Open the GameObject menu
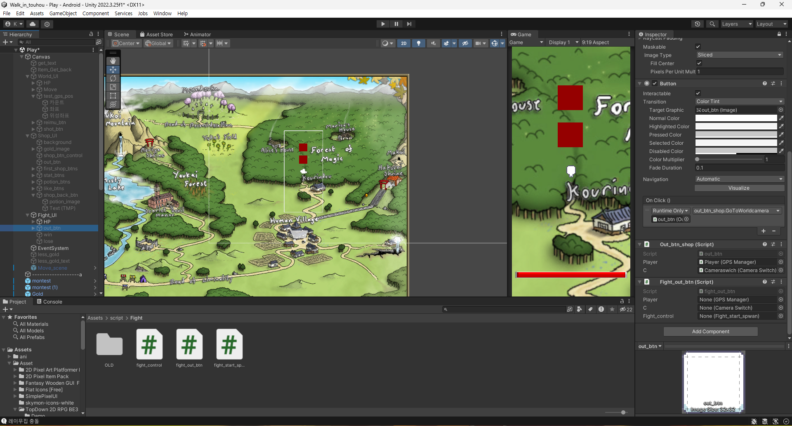 [x=63, y=13]
